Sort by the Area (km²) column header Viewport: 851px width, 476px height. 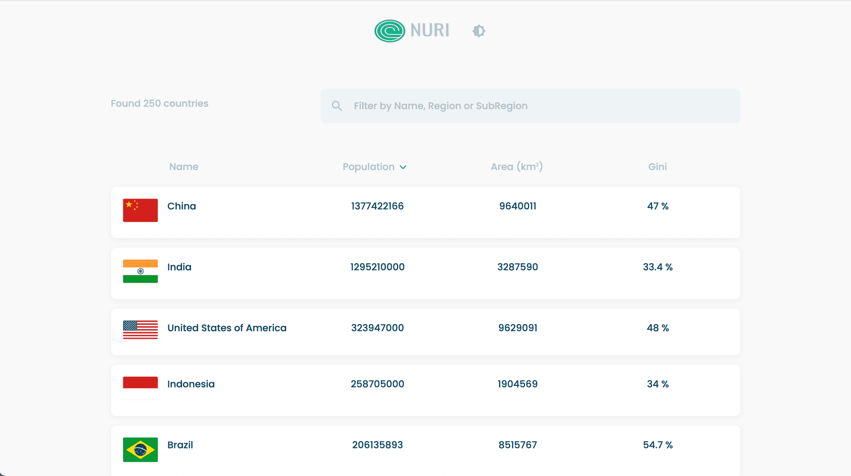pos(516,167)
